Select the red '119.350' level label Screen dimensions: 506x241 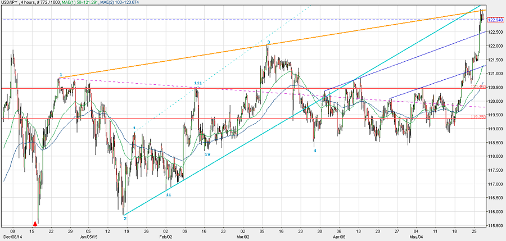pos(478,117)
